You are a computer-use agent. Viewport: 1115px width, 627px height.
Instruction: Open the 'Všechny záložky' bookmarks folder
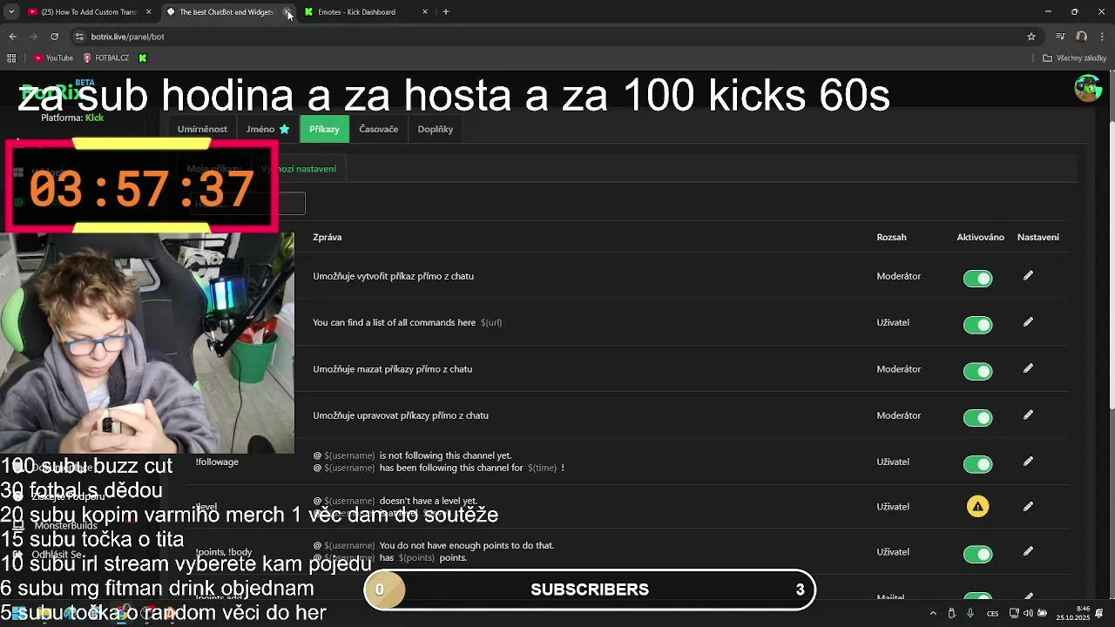pyautogui.click(x=1074, y=58)
